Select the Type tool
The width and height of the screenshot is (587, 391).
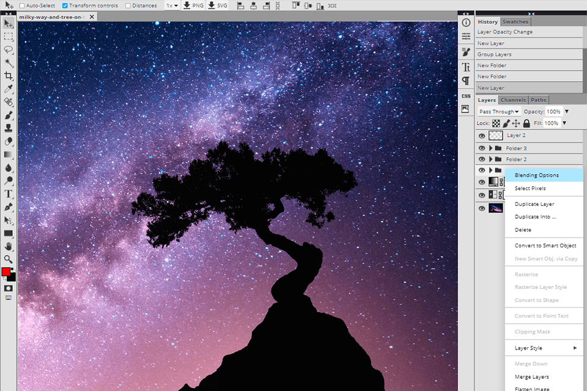[x=9, y=194]
